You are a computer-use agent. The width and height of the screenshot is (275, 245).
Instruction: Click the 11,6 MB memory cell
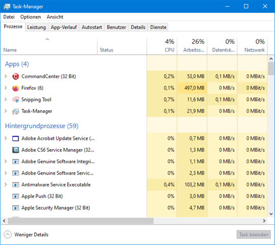click(192, 100)
